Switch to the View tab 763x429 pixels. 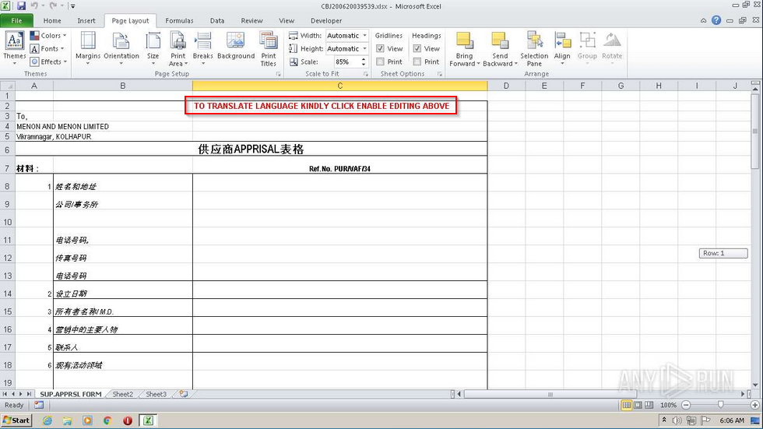[287, 21]
